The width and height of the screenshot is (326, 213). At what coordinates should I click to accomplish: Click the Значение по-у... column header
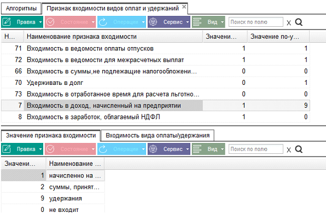pos(278,37)
